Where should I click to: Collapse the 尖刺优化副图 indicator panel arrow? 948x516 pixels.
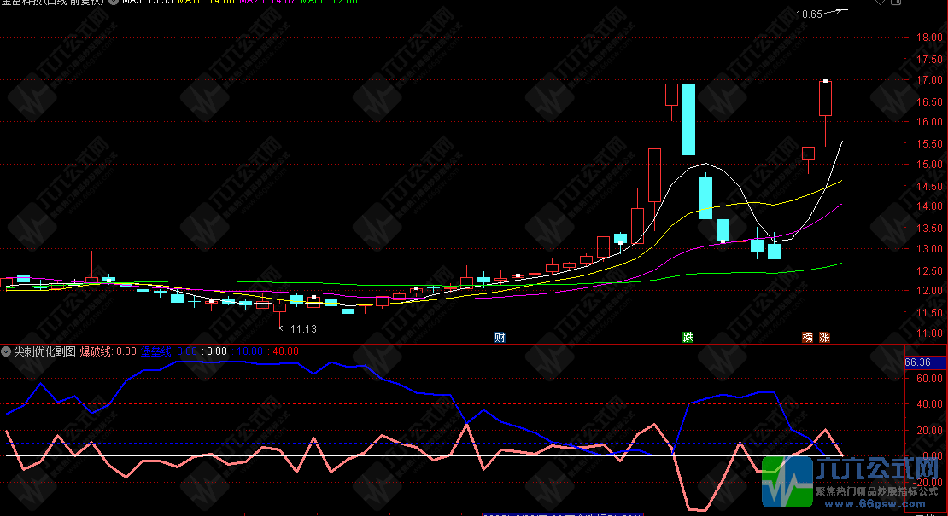click(6, 351)
